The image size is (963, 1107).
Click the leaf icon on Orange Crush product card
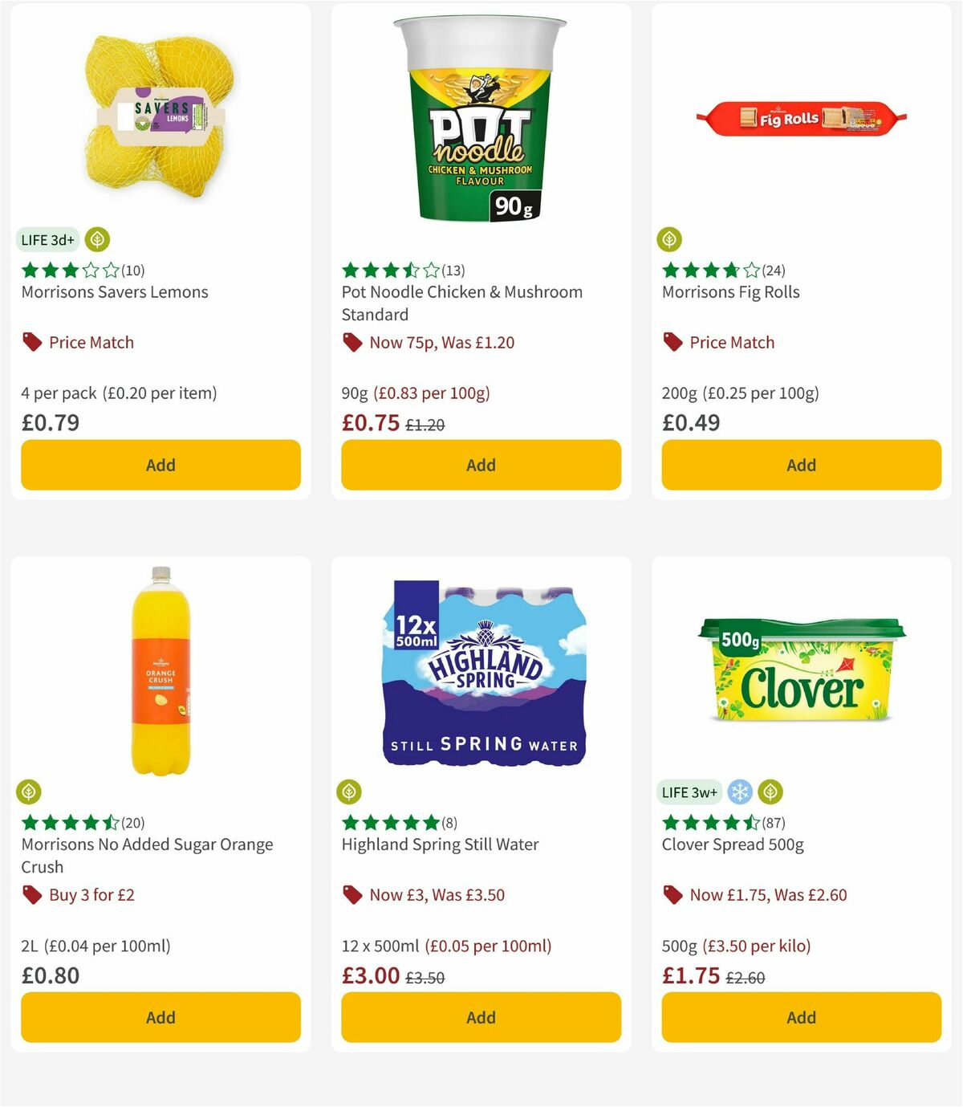coord(29,791)
